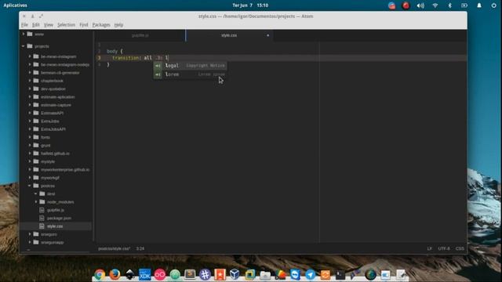Click the style.css file icon in tree
Image resolution: width=502 pixels, height=282 pixels.
point(42,226)
